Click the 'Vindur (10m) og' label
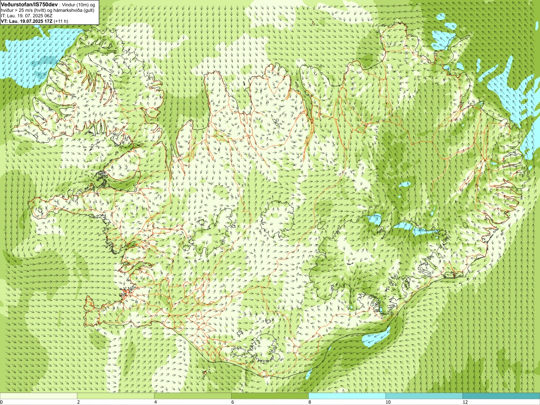Viewport: 540px width, 405px height. point(79,4)
